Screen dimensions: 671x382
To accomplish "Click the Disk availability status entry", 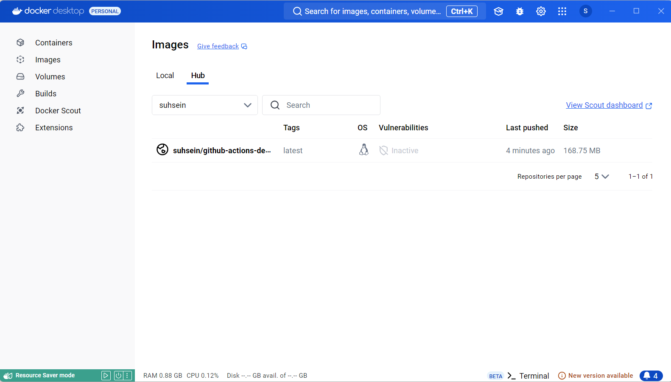I will [267, 376].
